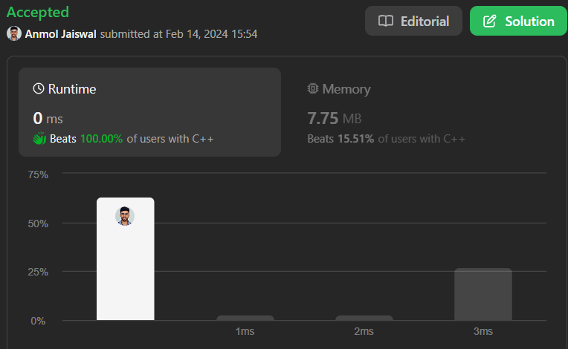Click the avatar on the highlighted bar

(125, 216)
